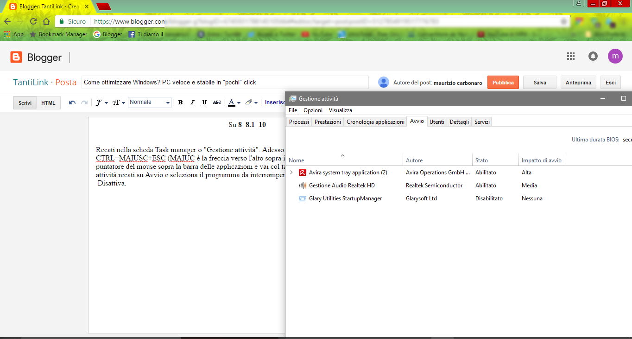
Task: Close the Blogger TantiLink browser tab
Action: coord(86,7)
